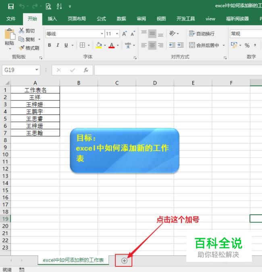The image size is (262, 272).
Task: Apply Percent Style (%) format
Action: click(x=247, y=46)
